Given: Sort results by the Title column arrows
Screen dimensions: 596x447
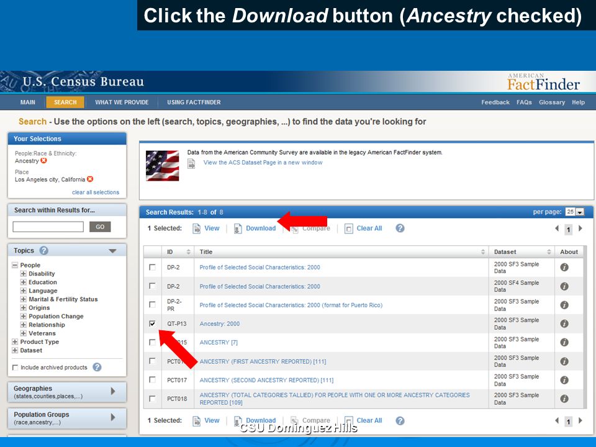Looking at the screenshot, I should pyautogui.click(x=483, y=251).
